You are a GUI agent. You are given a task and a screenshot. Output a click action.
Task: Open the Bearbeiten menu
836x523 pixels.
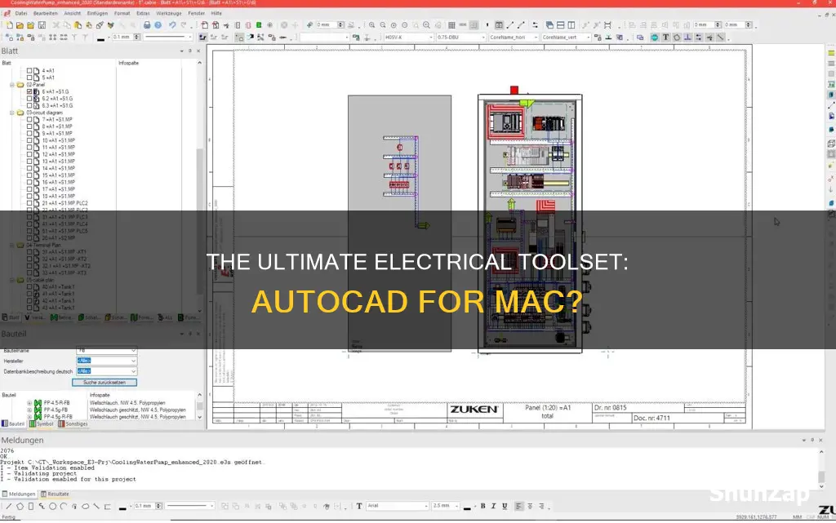(x=46, y=13)
